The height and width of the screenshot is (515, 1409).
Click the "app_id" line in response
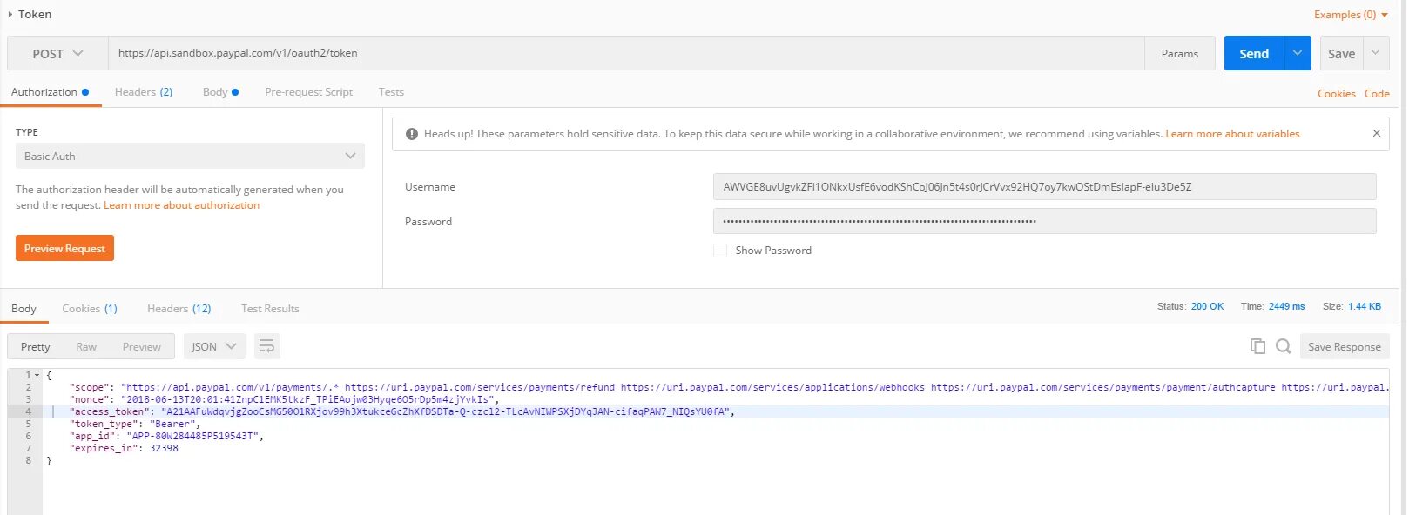(x=166, y=436)
